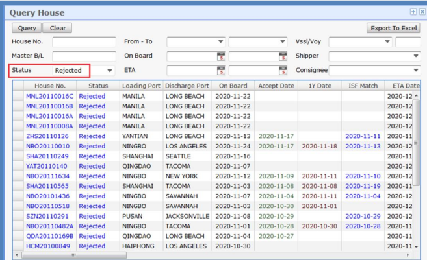Viewport: 427px width, 260px height.
Task: Close the Query House panel
Action: 421,12
